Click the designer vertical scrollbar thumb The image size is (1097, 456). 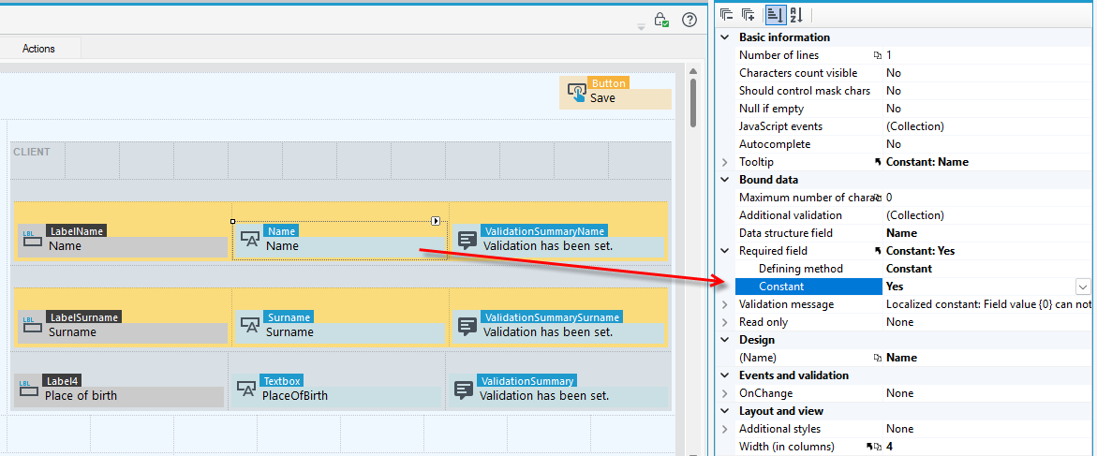(x=692, y=102)
